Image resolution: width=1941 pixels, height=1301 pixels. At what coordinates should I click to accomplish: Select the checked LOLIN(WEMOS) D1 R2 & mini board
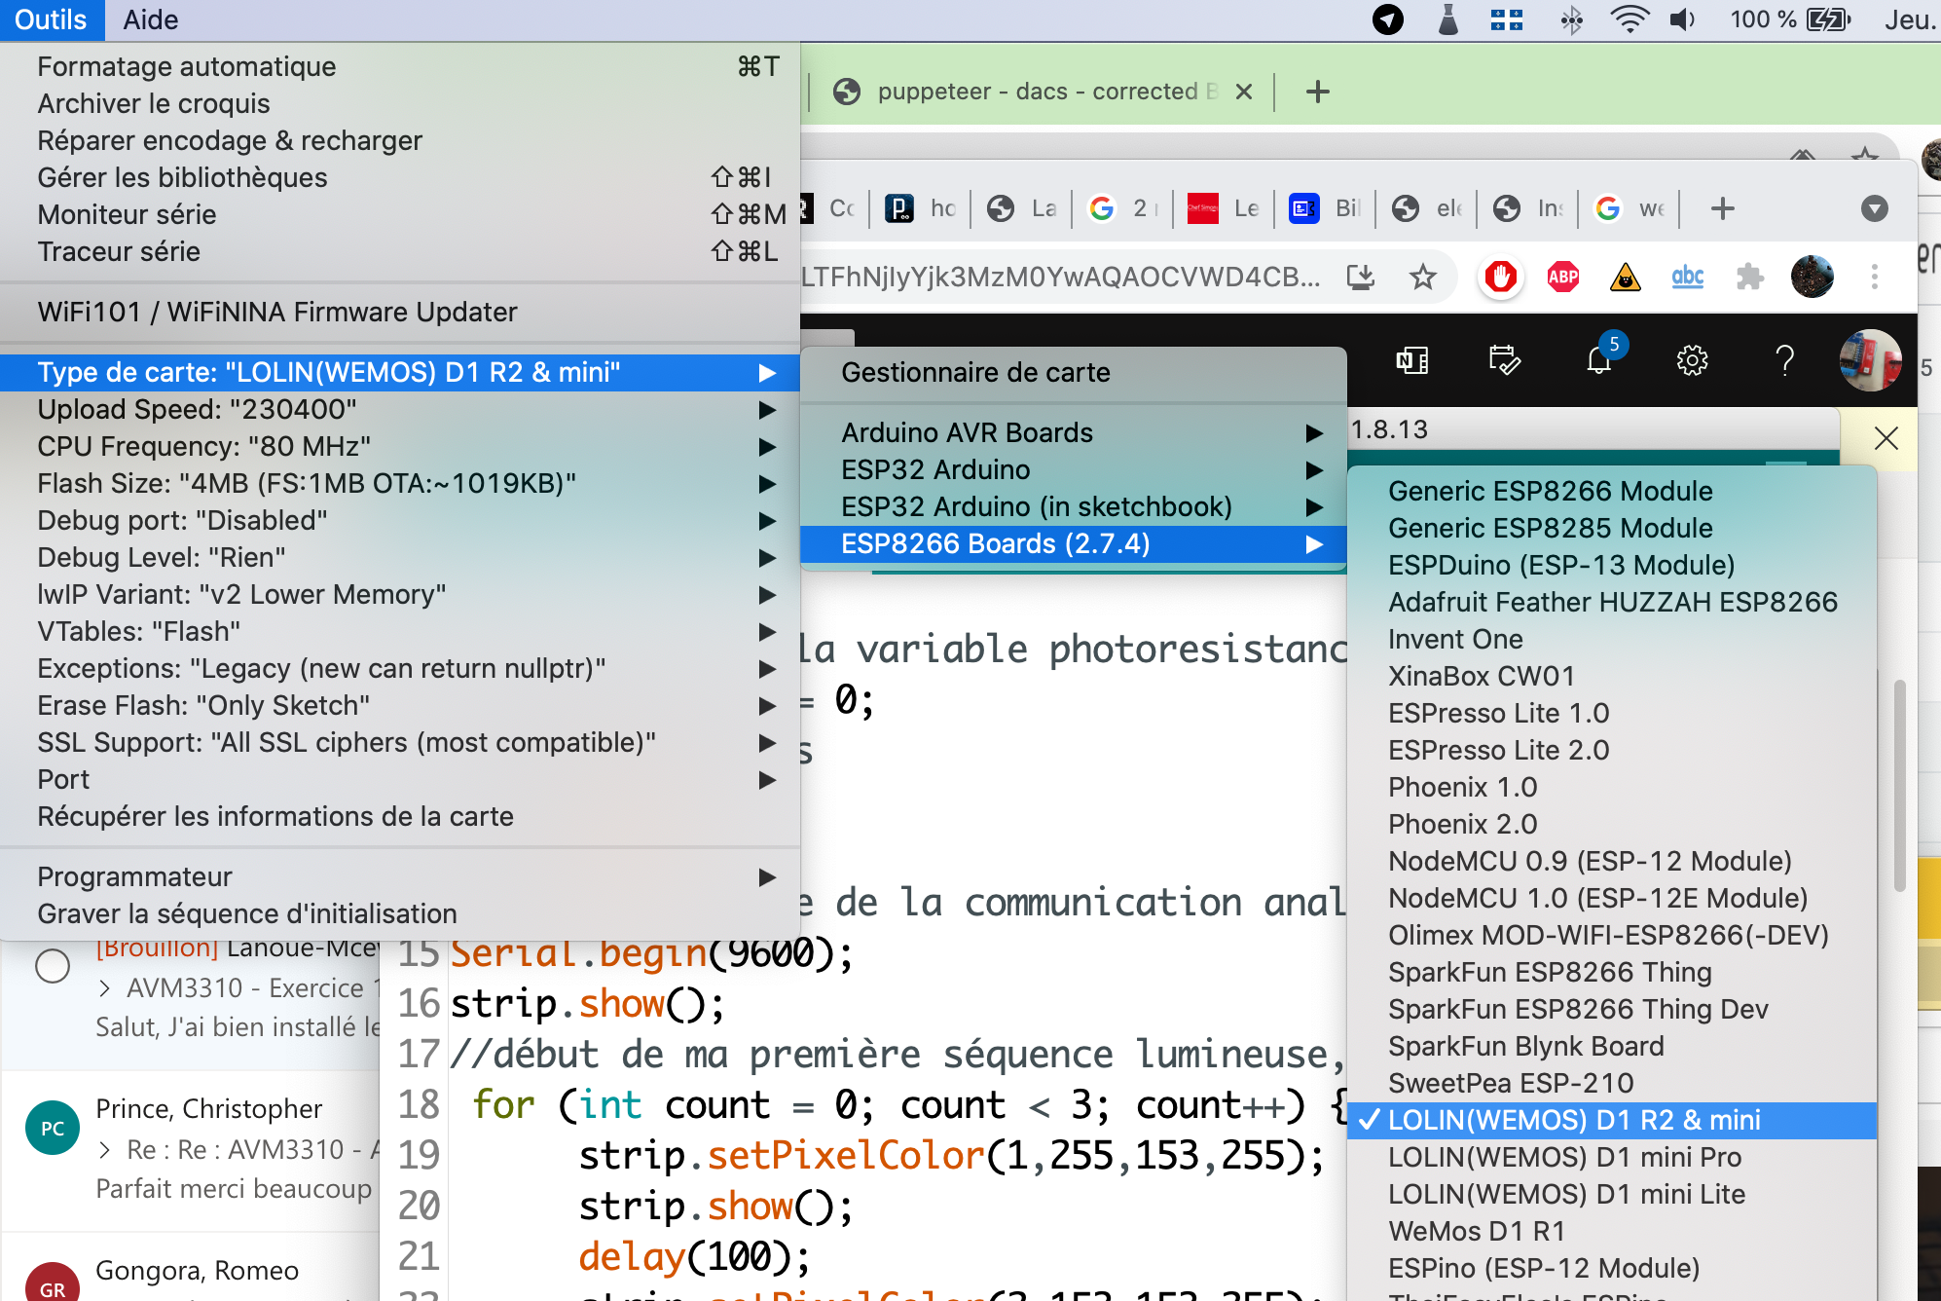pyautogui.click(x=1573, y=1120)
